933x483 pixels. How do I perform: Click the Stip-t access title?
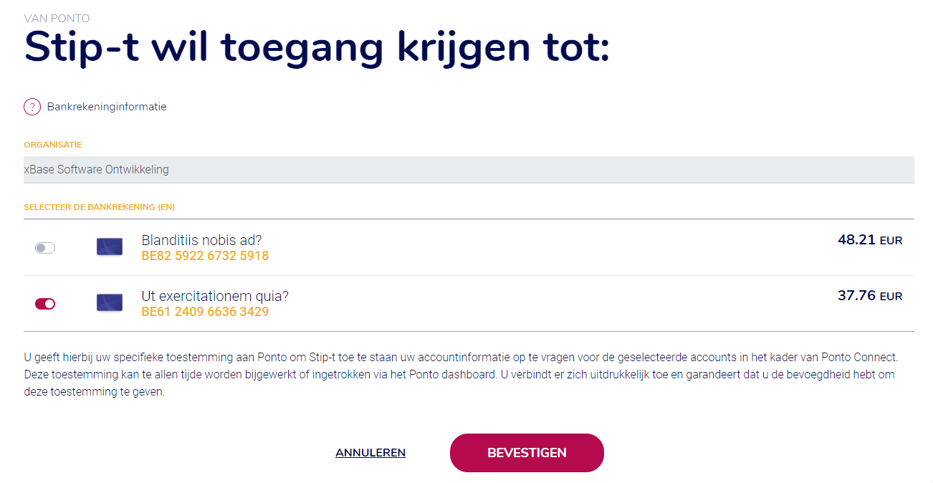point(316,47)
